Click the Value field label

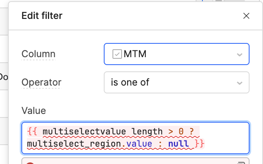(34, 110)
